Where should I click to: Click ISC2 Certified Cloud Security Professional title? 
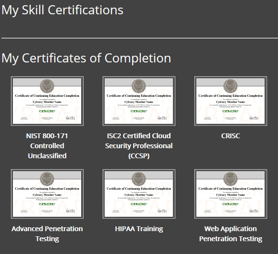click(x=139, y=146)
